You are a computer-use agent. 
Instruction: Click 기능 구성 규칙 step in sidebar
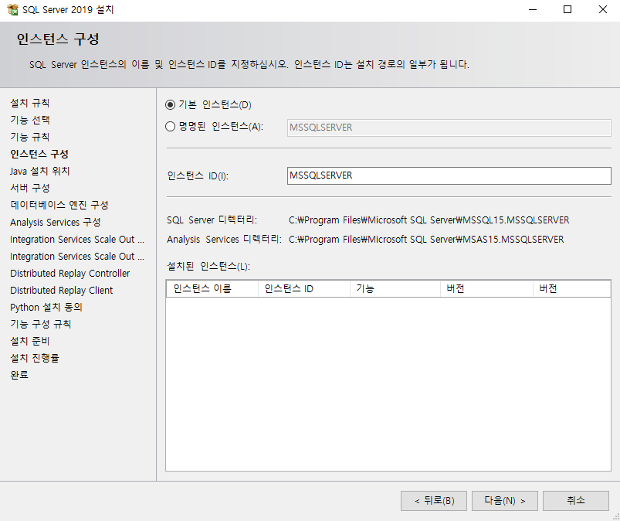click(x=41, y=324)
